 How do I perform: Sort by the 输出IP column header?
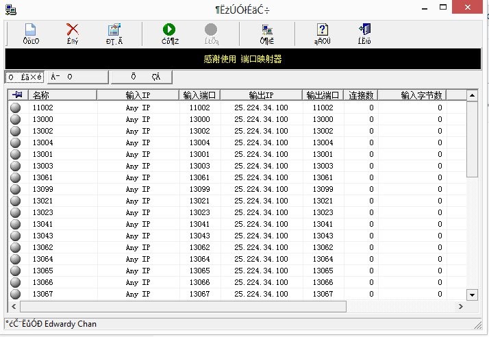click(262, 95)
